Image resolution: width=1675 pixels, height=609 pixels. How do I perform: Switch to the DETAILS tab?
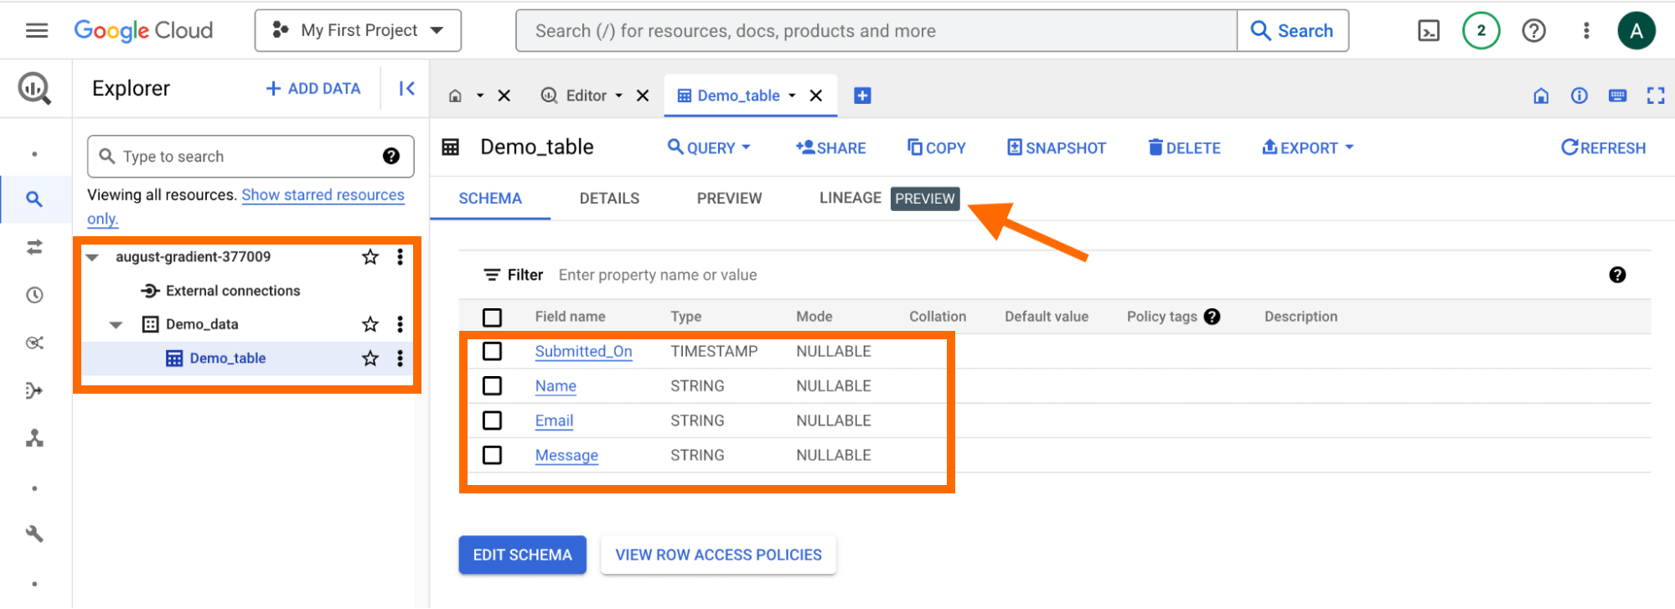[x=609, y=199]
